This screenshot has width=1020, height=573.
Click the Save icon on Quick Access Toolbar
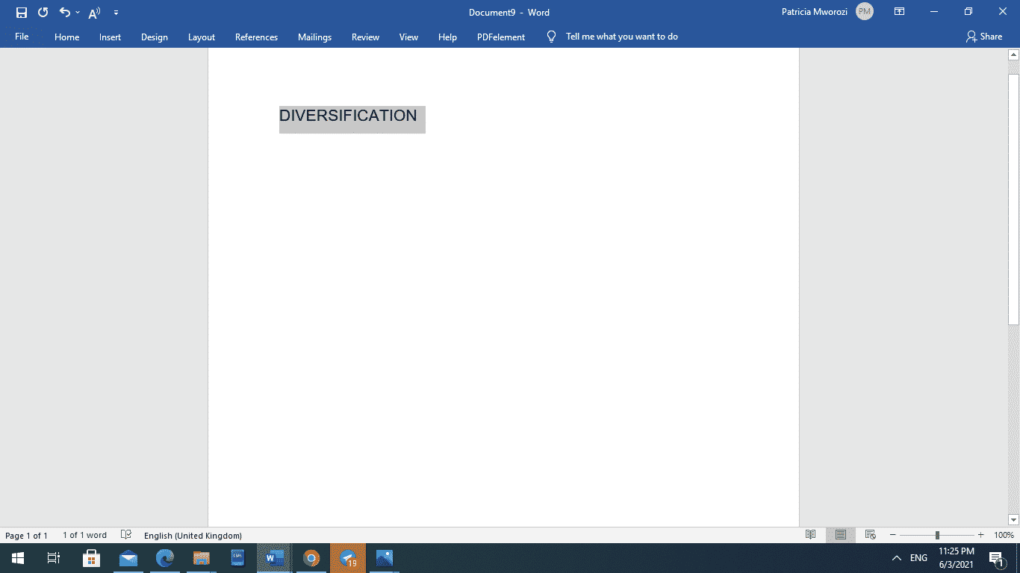(21, 12)
